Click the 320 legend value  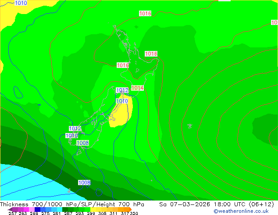pos(134,213)
